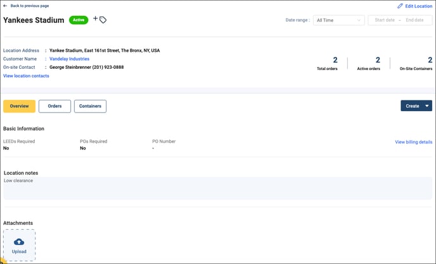
Task: Click the pencil edit icon
Action: 400,6
